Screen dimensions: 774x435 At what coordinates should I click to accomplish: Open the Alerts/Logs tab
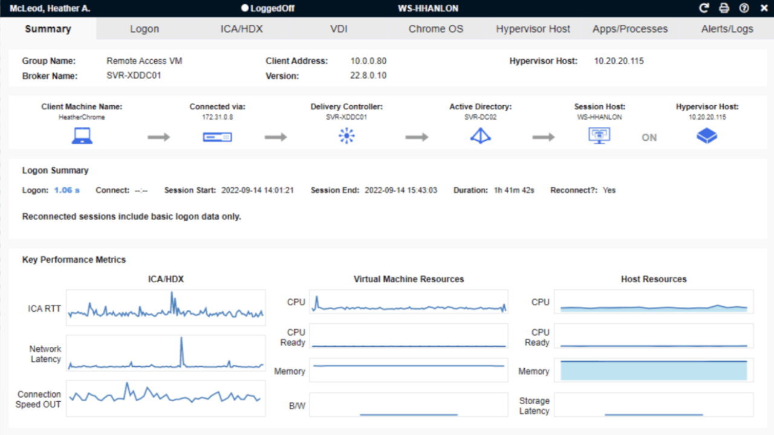[727, 28]
